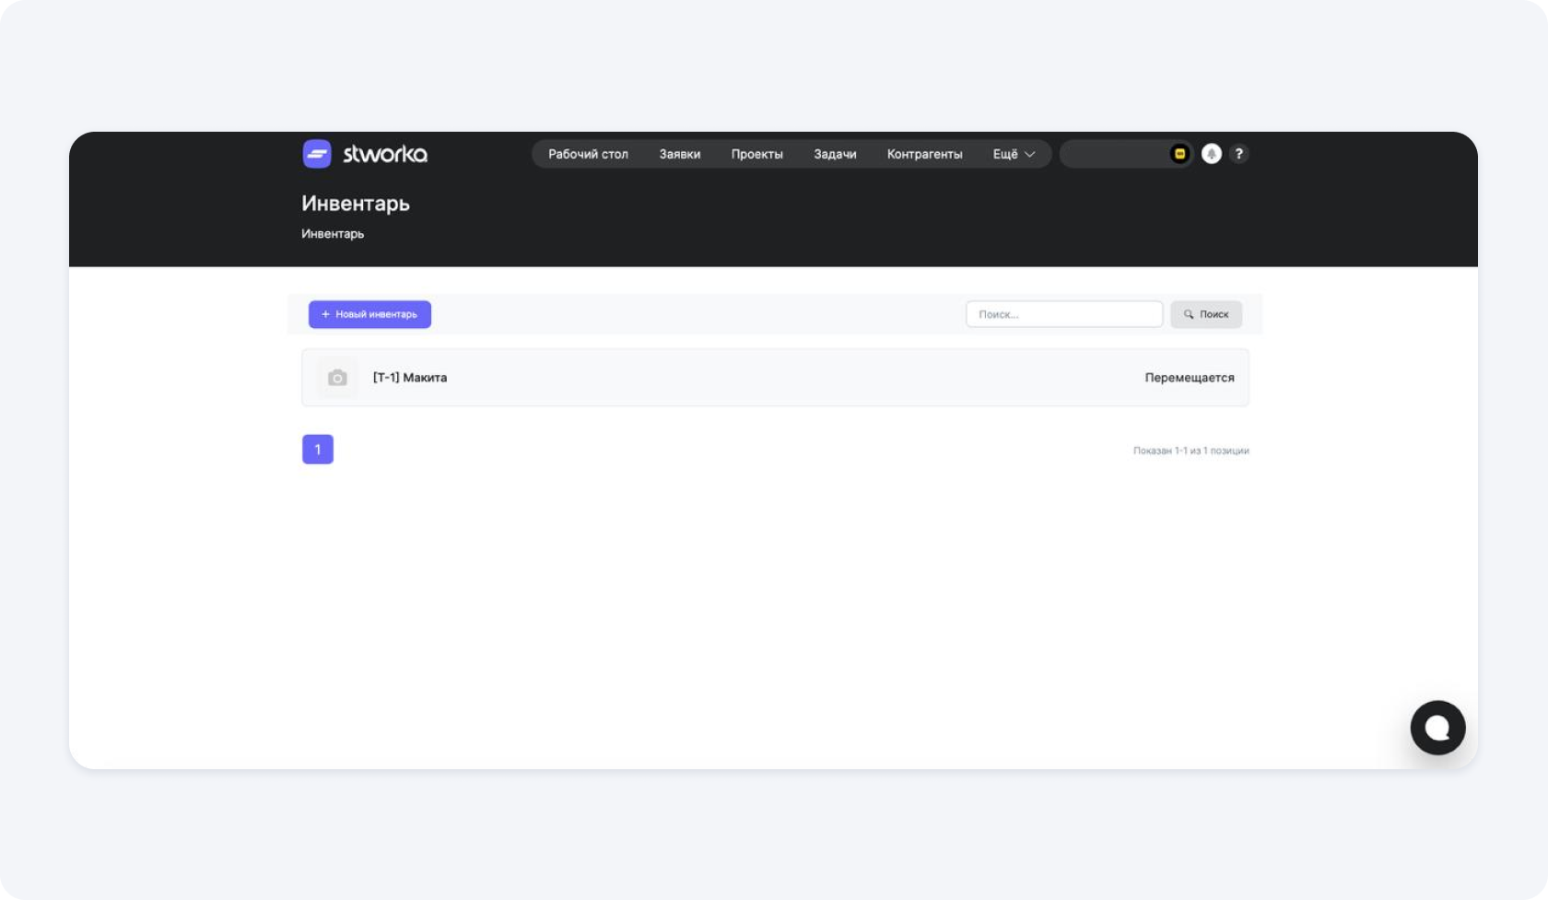Viewport: 1548px width, 900px height.
Task: Select page 1 in pagination
Action: (318, 450)
